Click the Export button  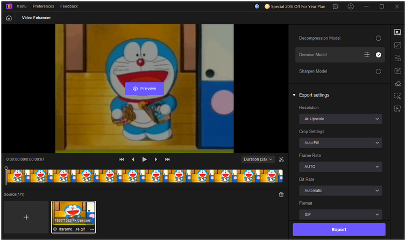339,230
